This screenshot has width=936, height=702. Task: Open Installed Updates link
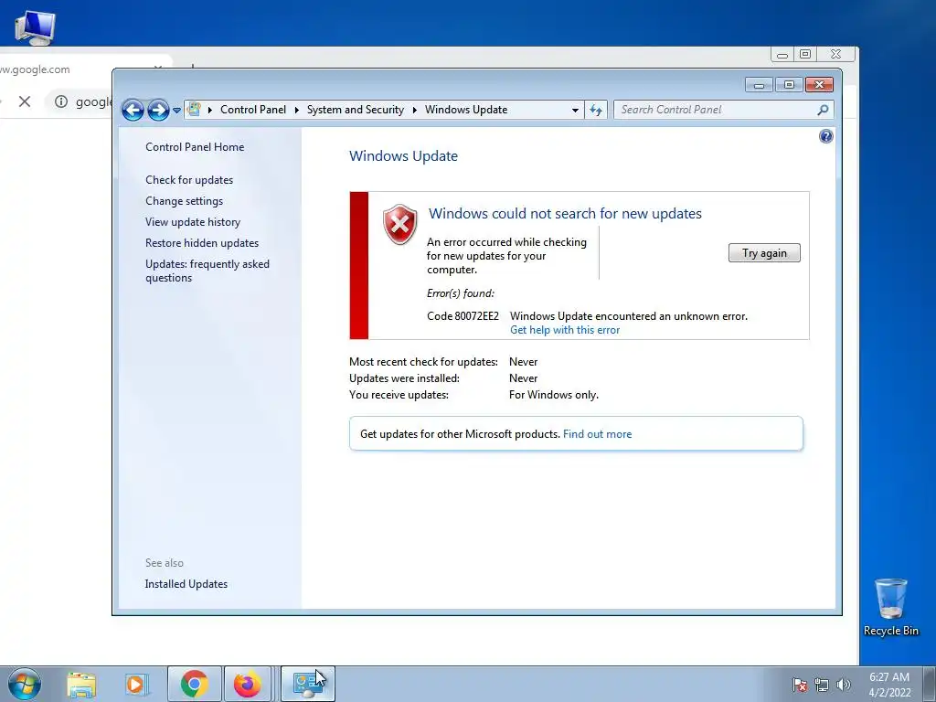(x=186, y=584)
